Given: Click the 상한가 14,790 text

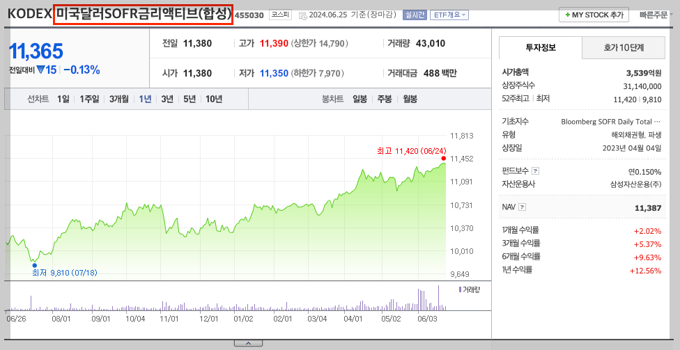Looking at the screenshot, I should coord(319,43).
